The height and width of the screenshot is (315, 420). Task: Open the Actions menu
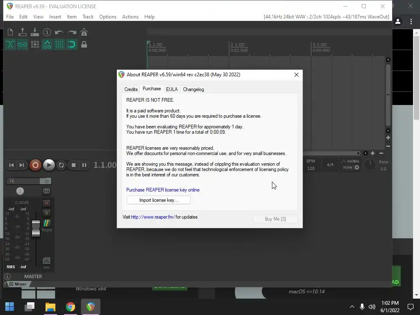tap(130, 16)
